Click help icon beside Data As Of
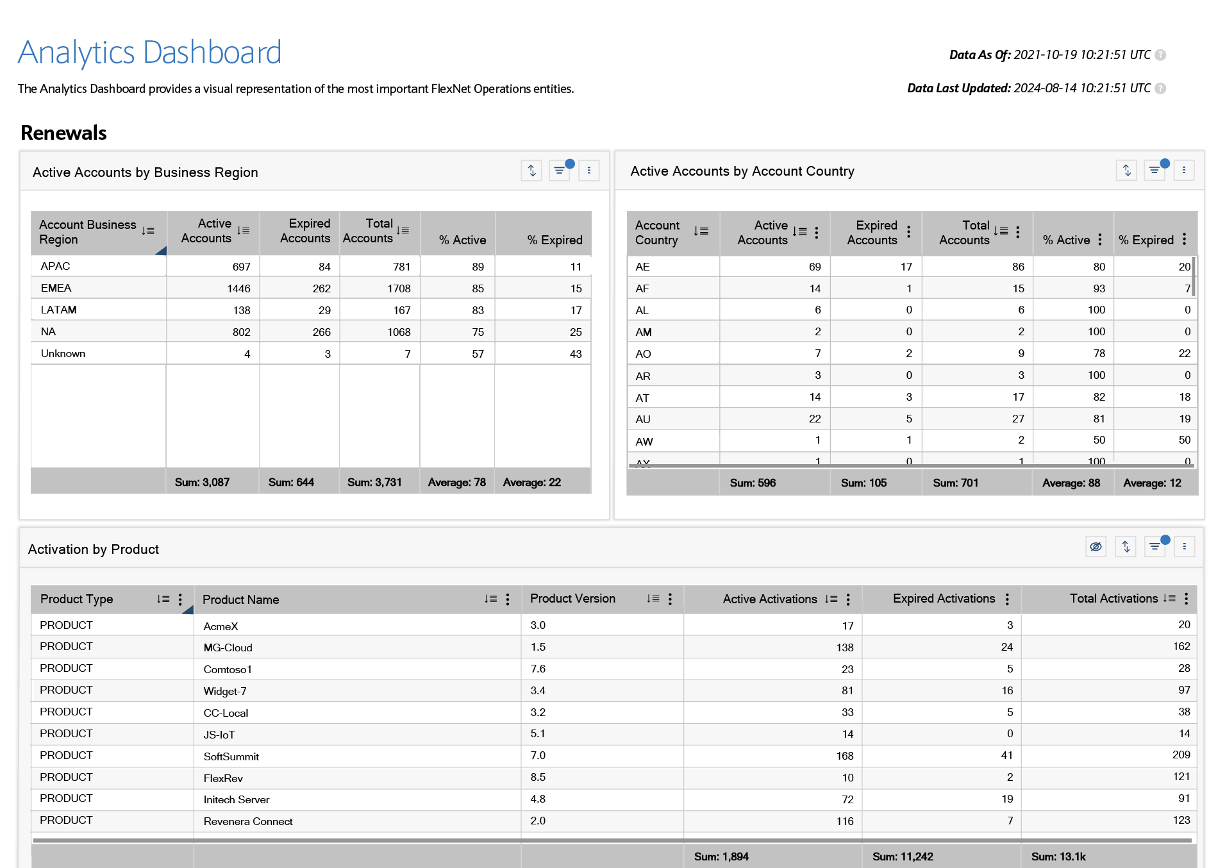This screenshot has height=868, width=1209. pyautogui.click(x=1160, y=55)
